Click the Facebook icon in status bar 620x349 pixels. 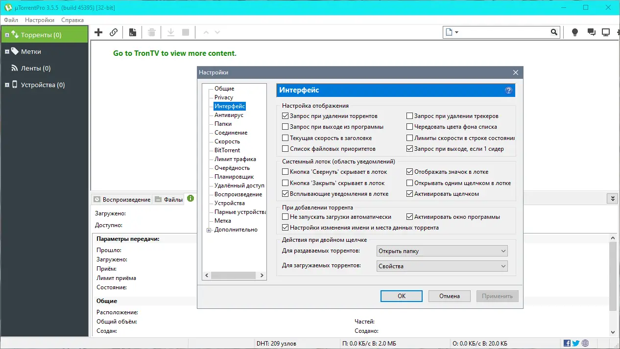tap(567, 343)
